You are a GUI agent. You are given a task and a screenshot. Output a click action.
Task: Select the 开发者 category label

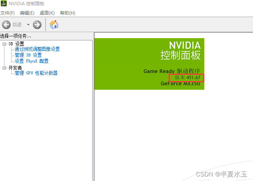tap(15, 68)
